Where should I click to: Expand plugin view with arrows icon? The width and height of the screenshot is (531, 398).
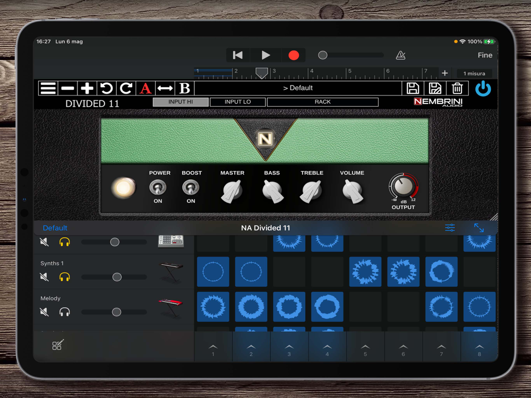(479, 228)
